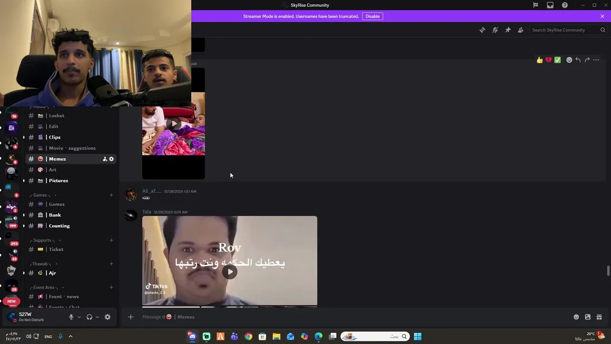Open Windows Start menu
Image resolution: width=611 pixels, height=344 pixels.
coord(418,336)
